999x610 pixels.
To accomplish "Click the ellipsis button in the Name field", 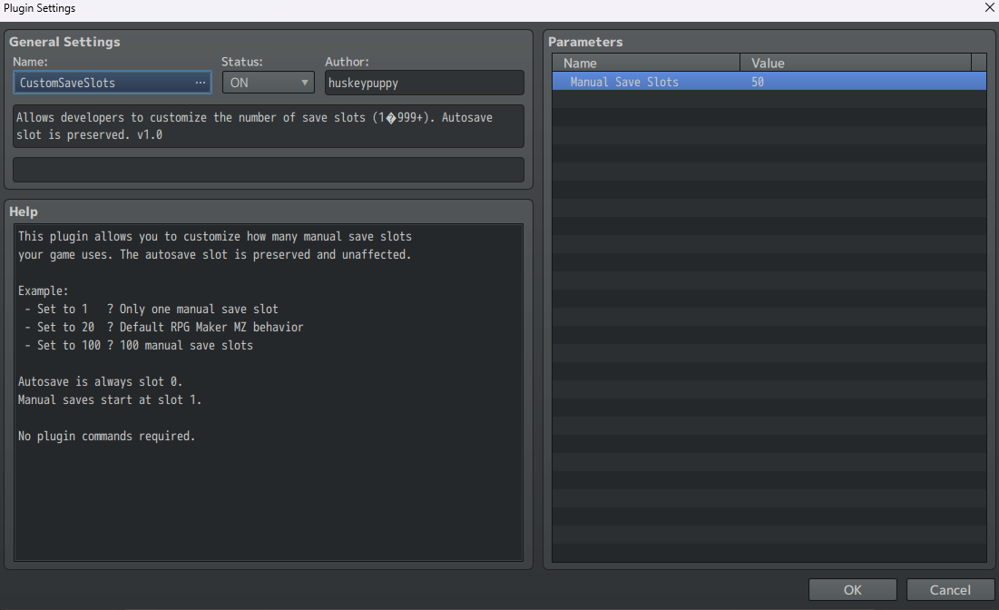I will pyautogui.click(x=201, y=83).
